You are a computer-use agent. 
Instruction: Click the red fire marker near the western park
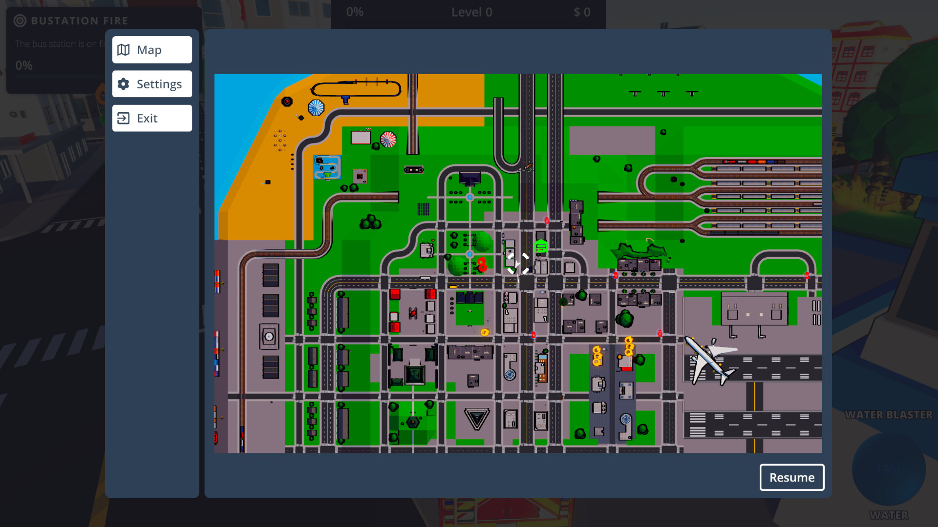point(483,263)
